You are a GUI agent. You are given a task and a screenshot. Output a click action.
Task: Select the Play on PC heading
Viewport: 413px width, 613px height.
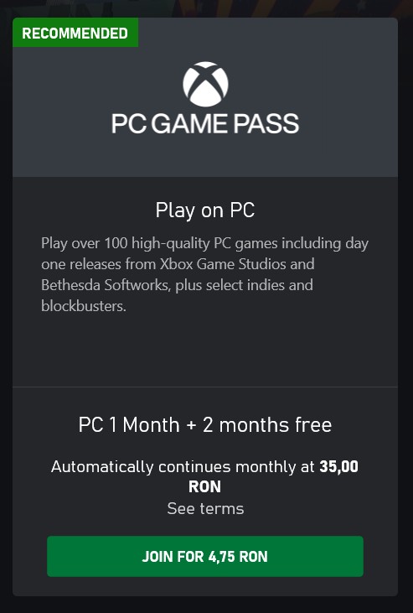tap(205, 210)
